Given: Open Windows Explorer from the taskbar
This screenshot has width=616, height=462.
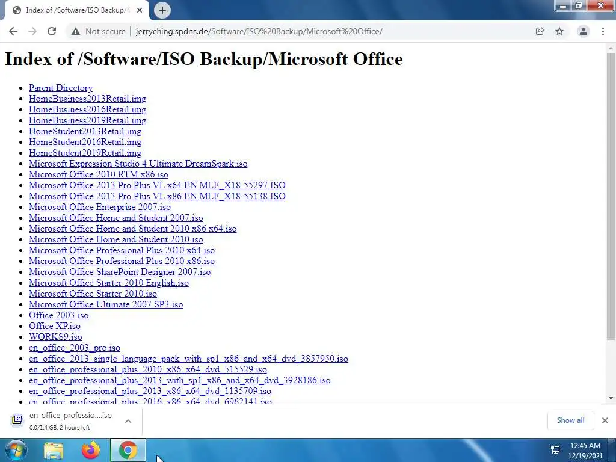Looking at the screenshot, I should tap(54, 450).
